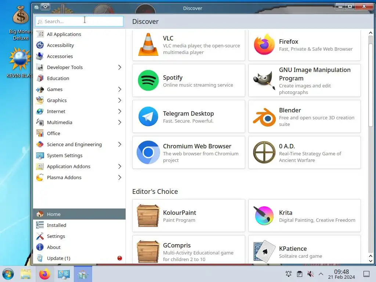376x282 pixels.
Task: Open the GIMP mascot icon card
Action: (264, 80)
